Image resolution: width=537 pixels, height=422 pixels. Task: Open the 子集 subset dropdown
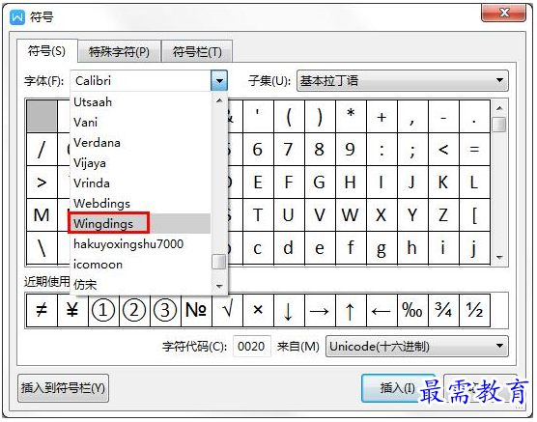click(x=403, y=81)
